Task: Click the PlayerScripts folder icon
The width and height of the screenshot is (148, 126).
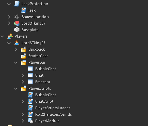Action: 24,88
